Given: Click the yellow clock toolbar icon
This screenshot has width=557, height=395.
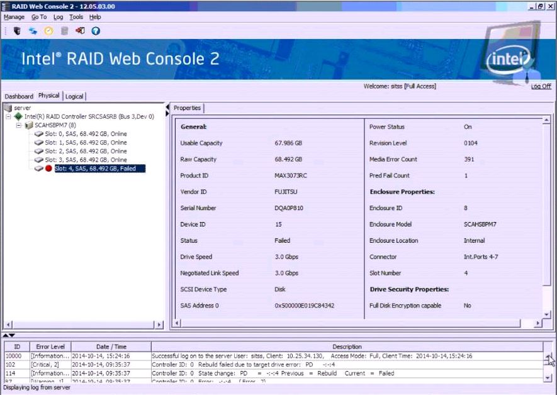Looking at the screenshot, I should pos(48,31).
